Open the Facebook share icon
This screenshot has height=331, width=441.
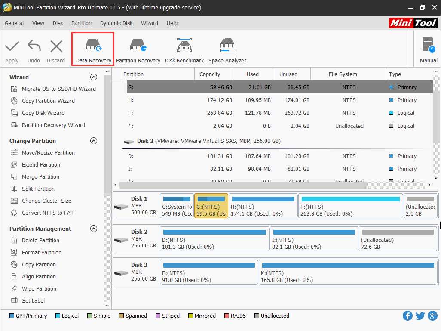(407, 316)
